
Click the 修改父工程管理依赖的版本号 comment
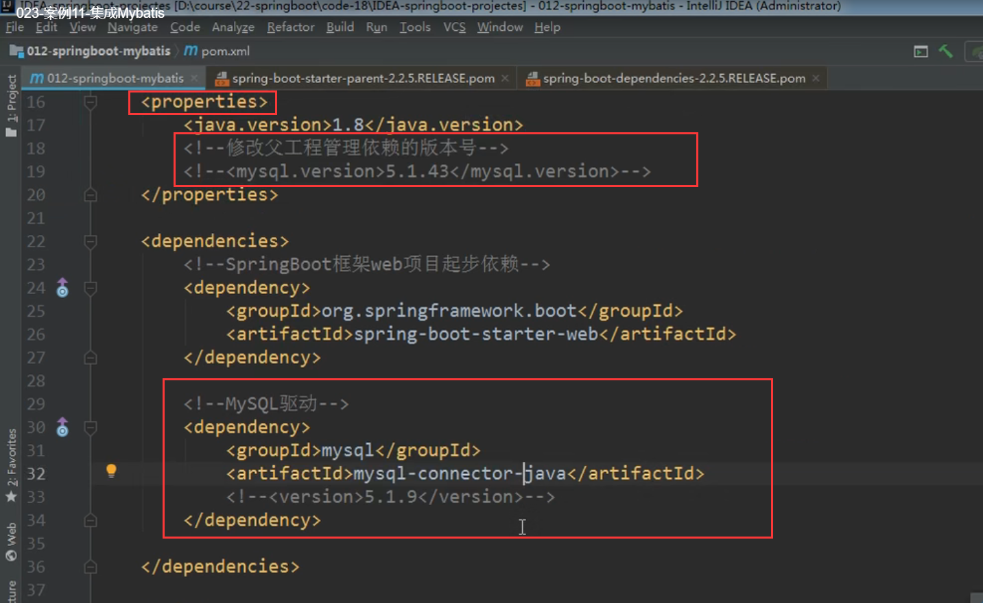(x=346, y=148)
